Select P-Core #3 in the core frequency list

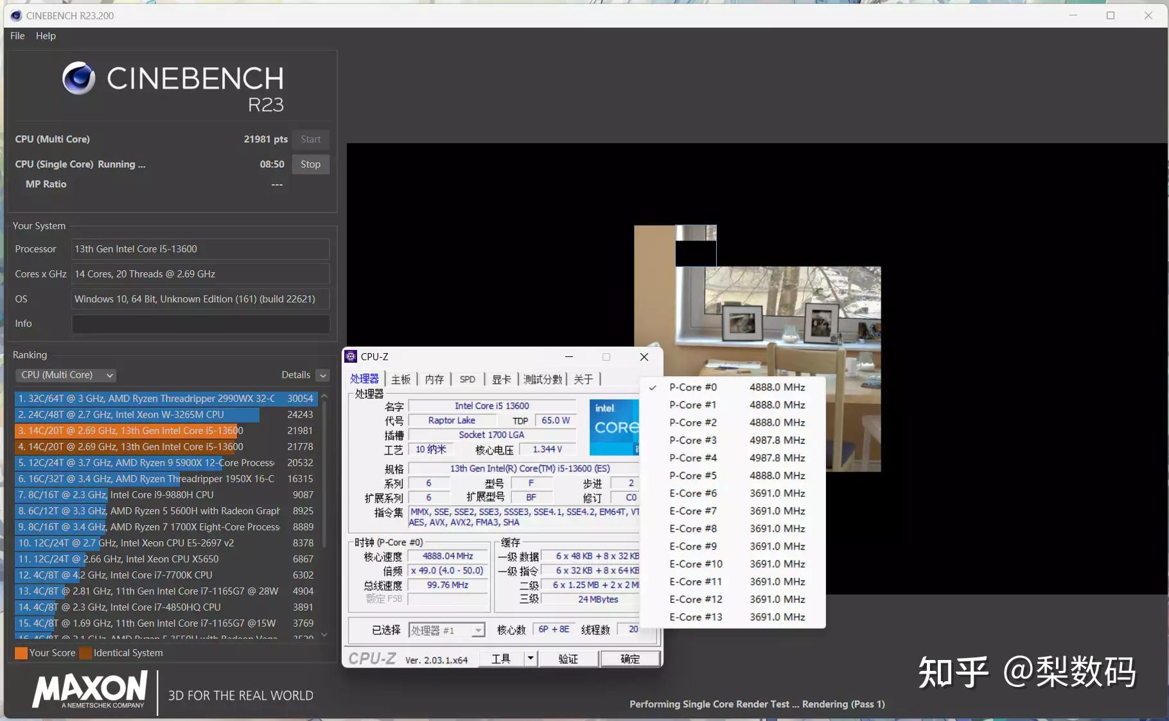(692, 440)
